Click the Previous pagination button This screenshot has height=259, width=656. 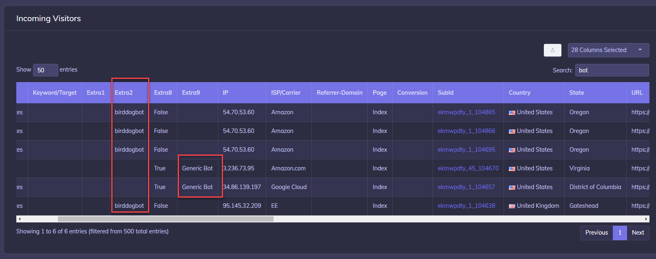596,233
